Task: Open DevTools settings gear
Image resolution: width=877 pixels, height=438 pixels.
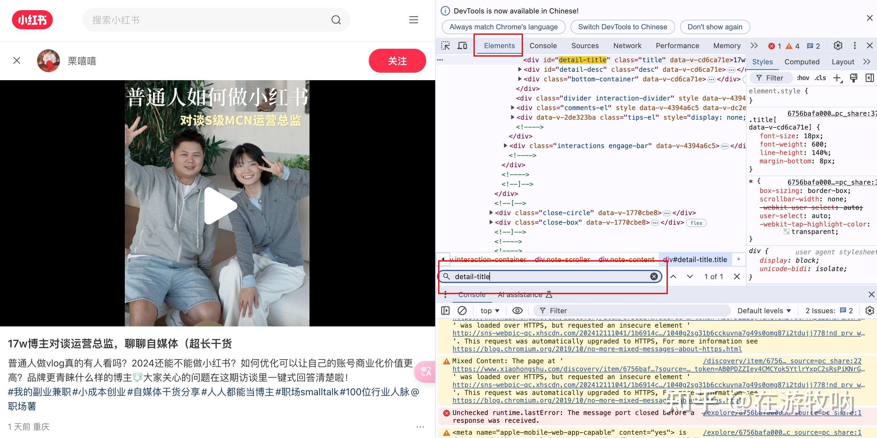Action: tap(837, 45)
